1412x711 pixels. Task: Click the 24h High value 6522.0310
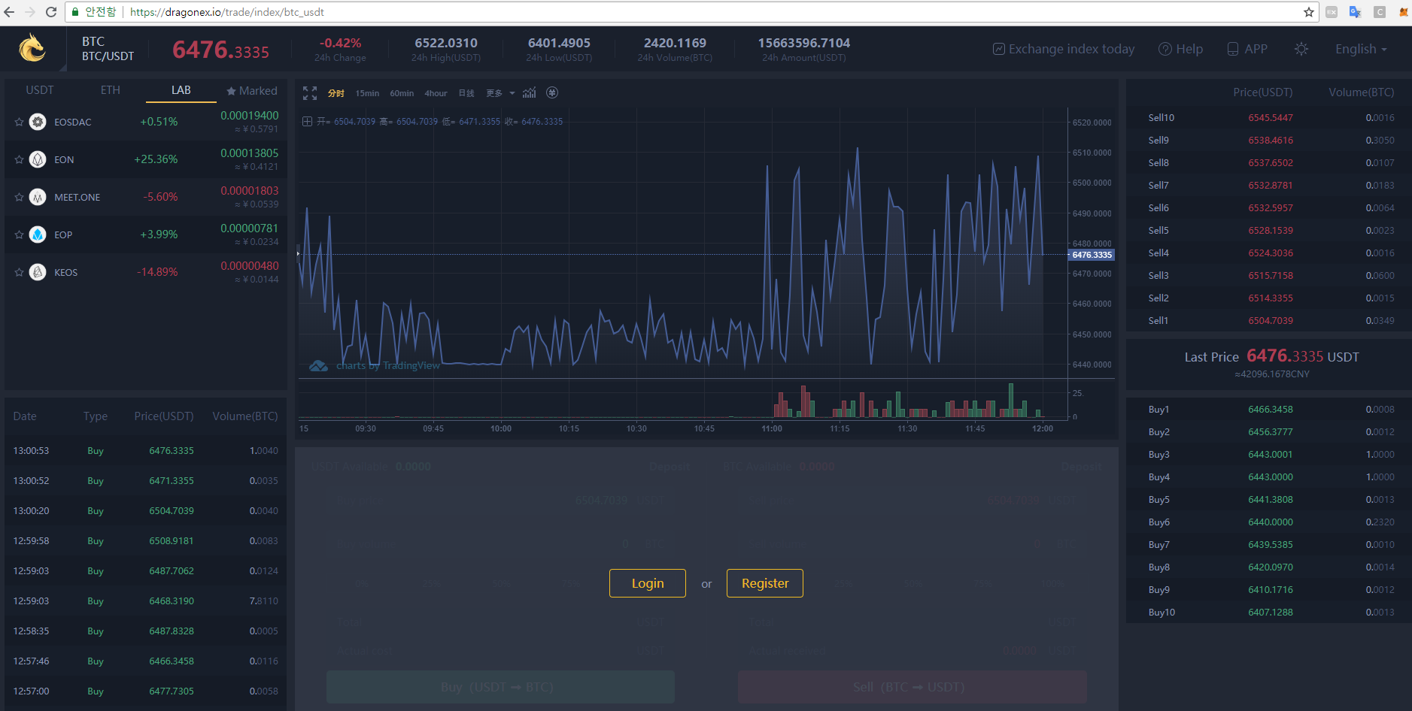pyautogui.click(x=446, y=43)
